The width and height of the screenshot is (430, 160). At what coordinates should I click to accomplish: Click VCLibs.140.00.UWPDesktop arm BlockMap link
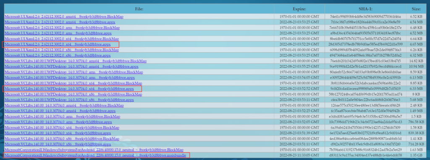click(x=74, y=72)
